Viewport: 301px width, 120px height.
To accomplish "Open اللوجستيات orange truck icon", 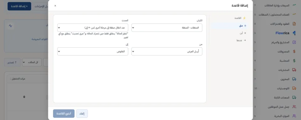I will (294, 88).
